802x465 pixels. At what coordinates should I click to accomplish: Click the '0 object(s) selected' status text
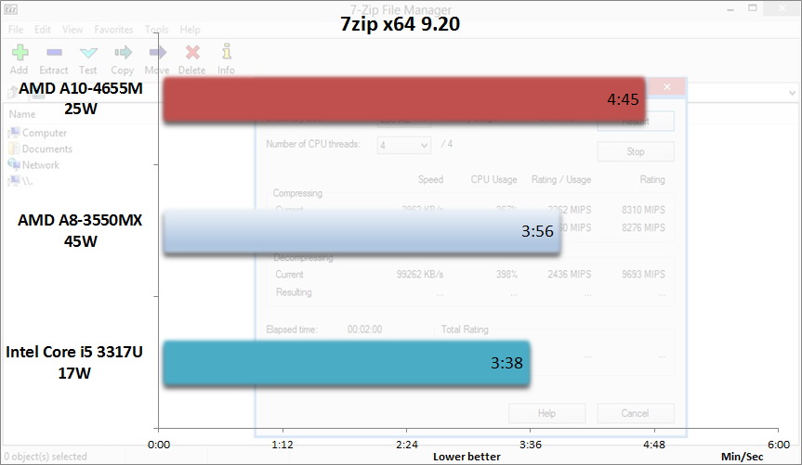pos(46,457)
